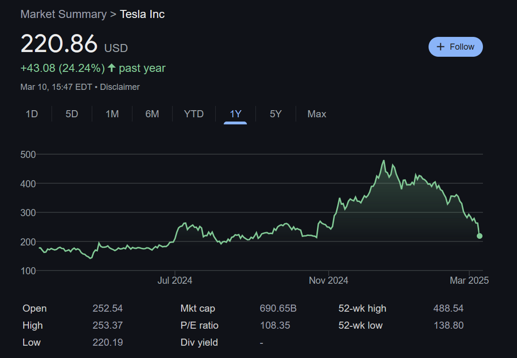
Task: Go to Market Summary breadcrumb
Action: coord(64,14)
